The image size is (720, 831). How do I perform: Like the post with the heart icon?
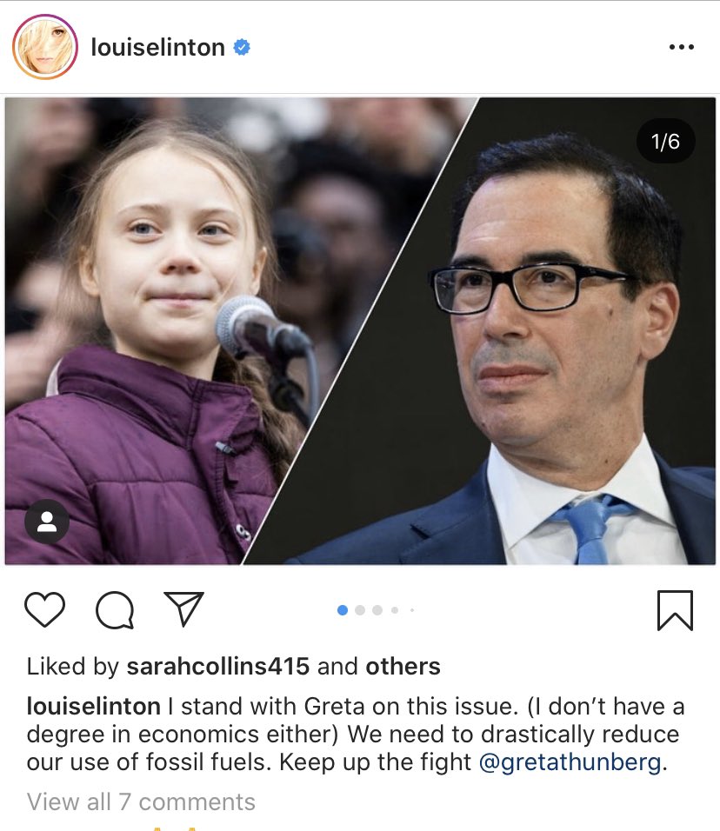(45, 609)
